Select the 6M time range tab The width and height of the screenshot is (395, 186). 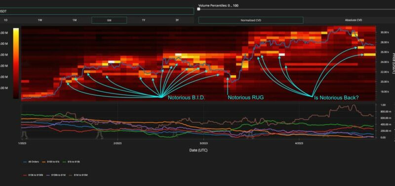point(109,20)
